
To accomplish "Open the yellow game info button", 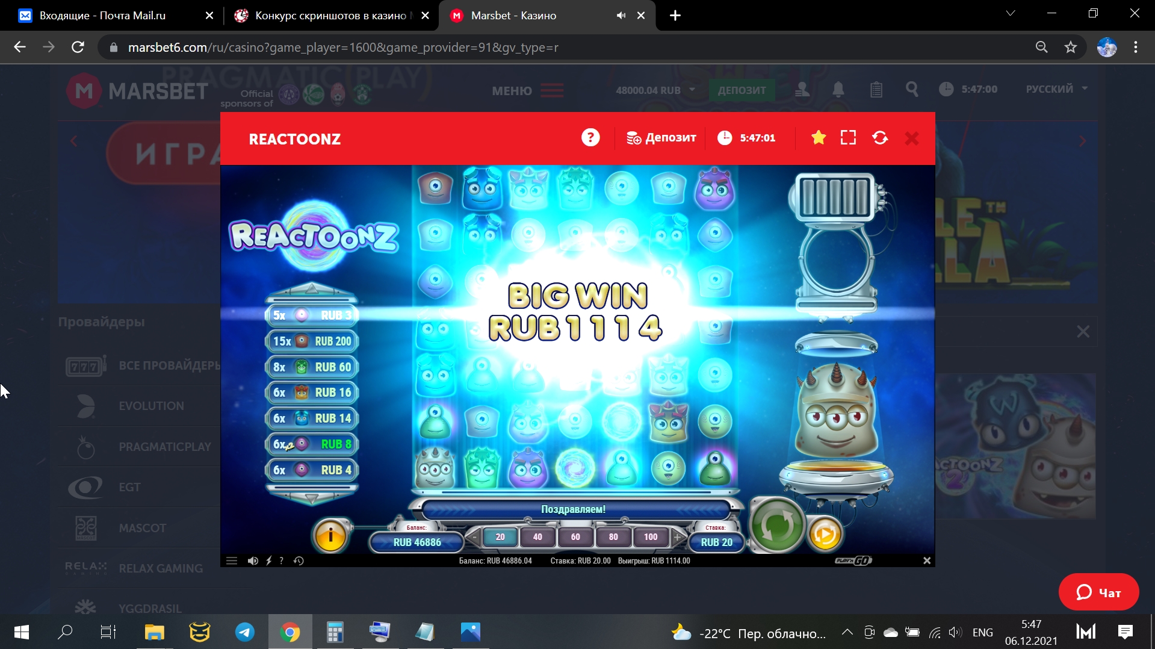I will (330, 535).
